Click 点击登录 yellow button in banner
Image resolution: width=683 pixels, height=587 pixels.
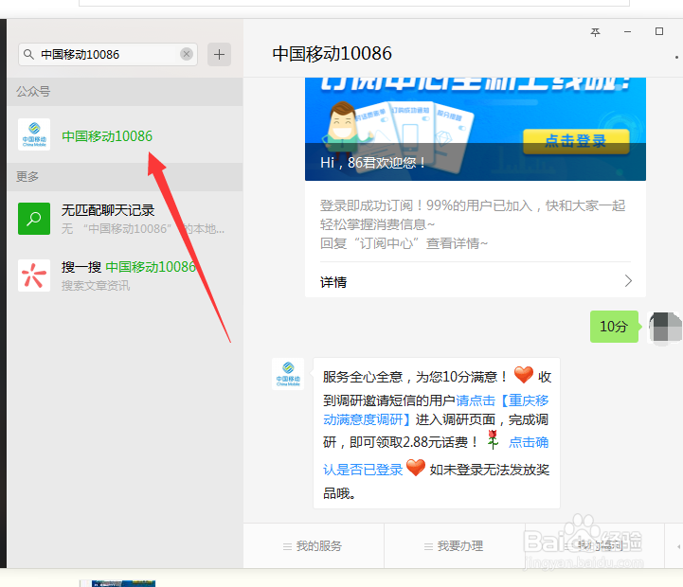click(x=576, y=141)
